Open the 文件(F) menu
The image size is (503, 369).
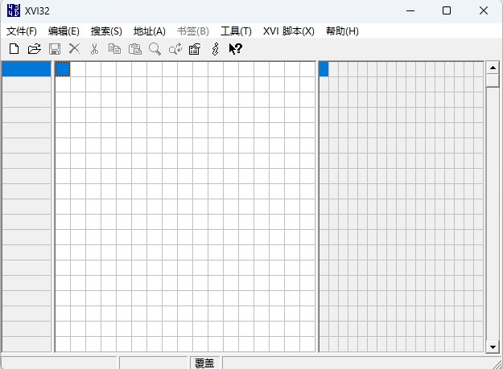tap(22, 31)
